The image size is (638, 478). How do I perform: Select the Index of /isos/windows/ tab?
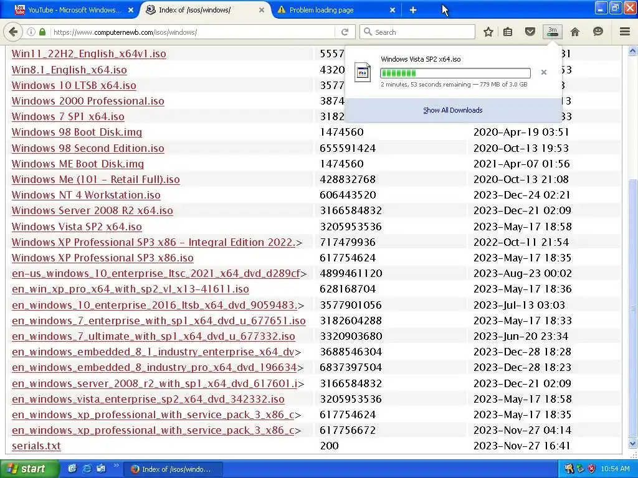point(206,10)
